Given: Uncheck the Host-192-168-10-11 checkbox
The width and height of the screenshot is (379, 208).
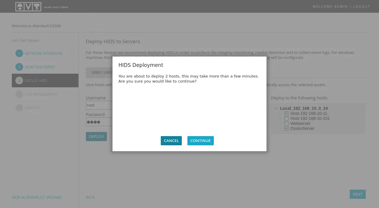Looking at the screenshot, I should click(286, 114).
